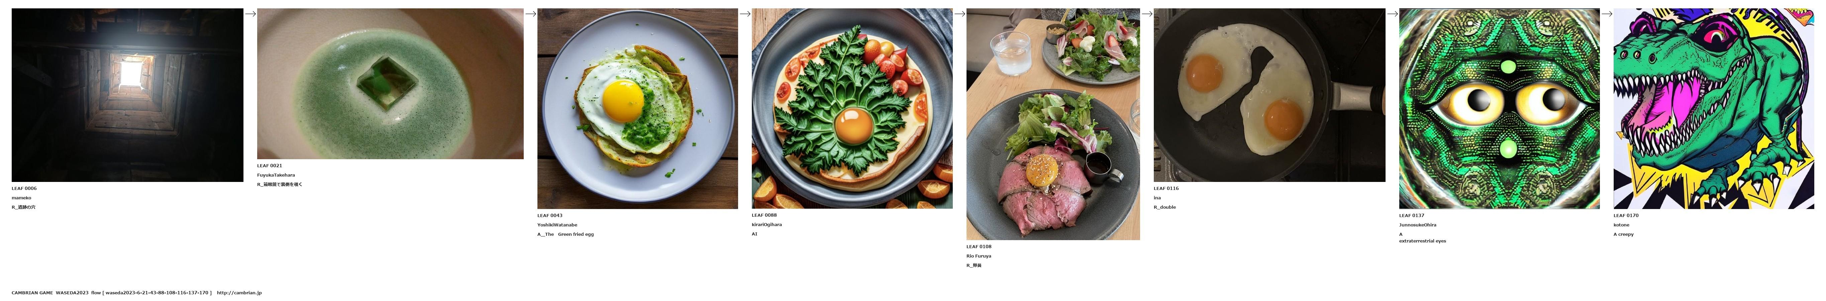Click the arrow before the kale pizza image
The height and width of the screenshot is (301, 1826).
click(x=745, y=13)
